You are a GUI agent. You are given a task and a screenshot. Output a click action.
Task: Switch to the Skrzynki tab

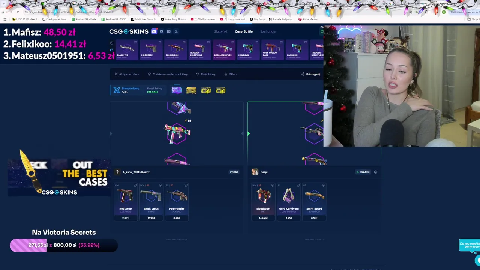220,31
